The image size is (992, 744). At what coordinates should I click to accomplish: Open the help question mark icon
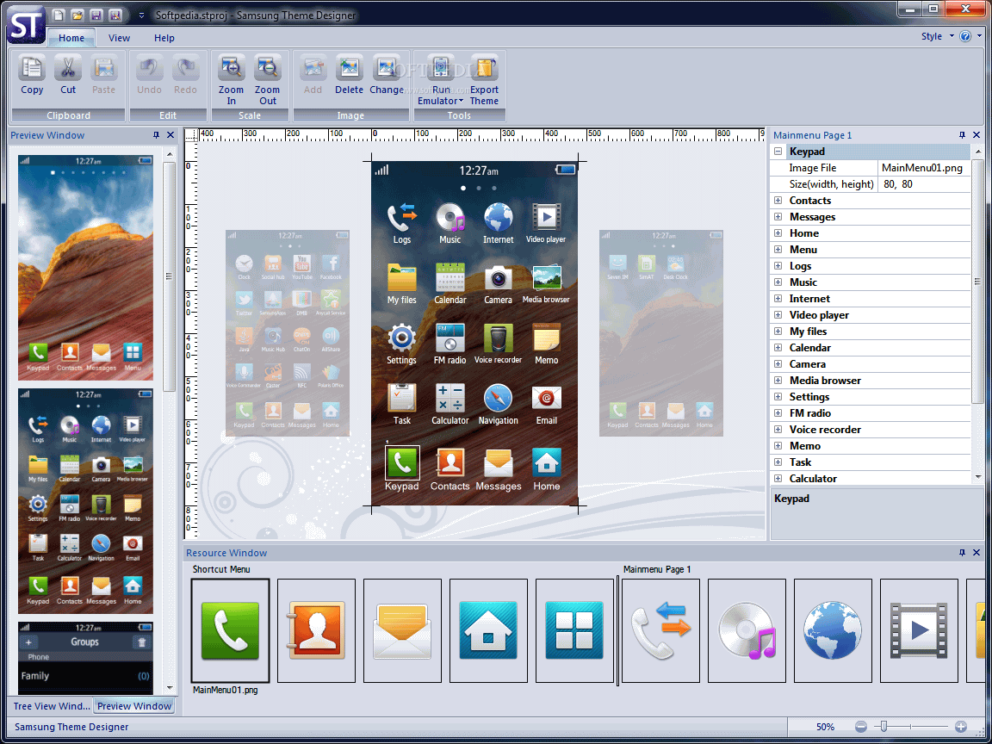[x=965, y=36]
